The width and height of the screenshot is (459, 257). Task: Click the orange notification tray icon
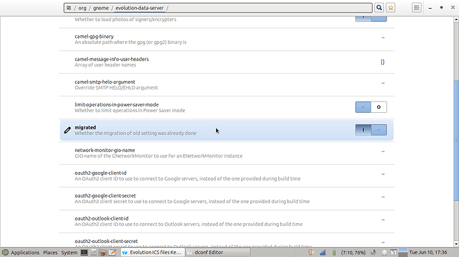click(x=311, y=252)
